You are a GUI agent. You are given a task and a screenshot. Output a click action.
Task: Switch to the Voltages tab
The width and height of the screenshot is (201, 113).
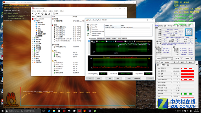(108, 38)
